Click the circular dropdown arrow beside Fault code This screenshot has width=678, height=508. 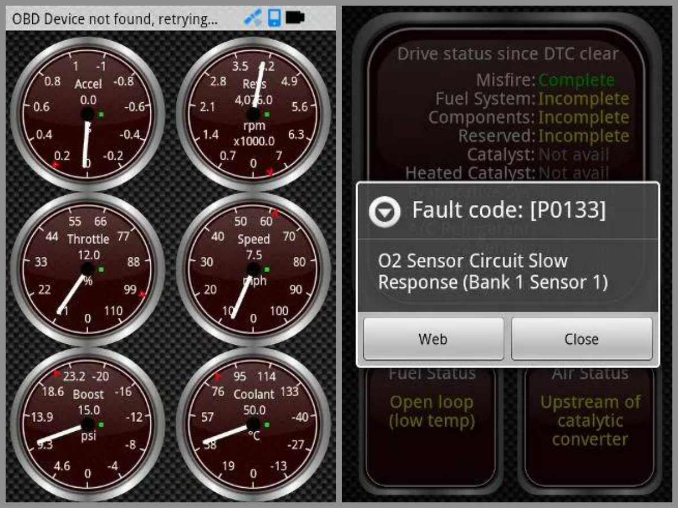[384, 212]
